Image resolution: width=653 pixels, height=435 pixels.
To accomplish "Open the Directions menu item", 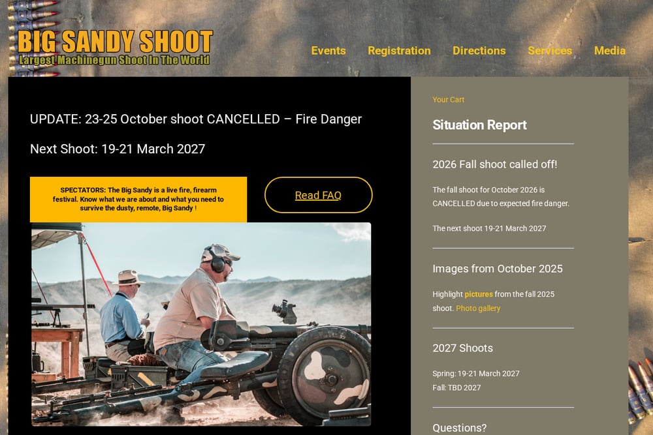I will pyautogui.click(x=479, y=51).
